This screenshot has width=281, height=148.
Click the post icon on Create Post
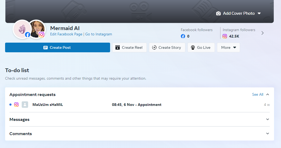[46, 47]
